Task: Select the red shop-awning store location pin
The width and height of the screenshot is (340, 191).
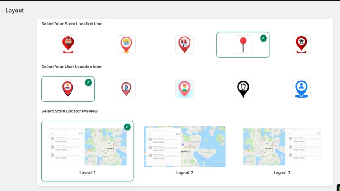Action: 68,45
